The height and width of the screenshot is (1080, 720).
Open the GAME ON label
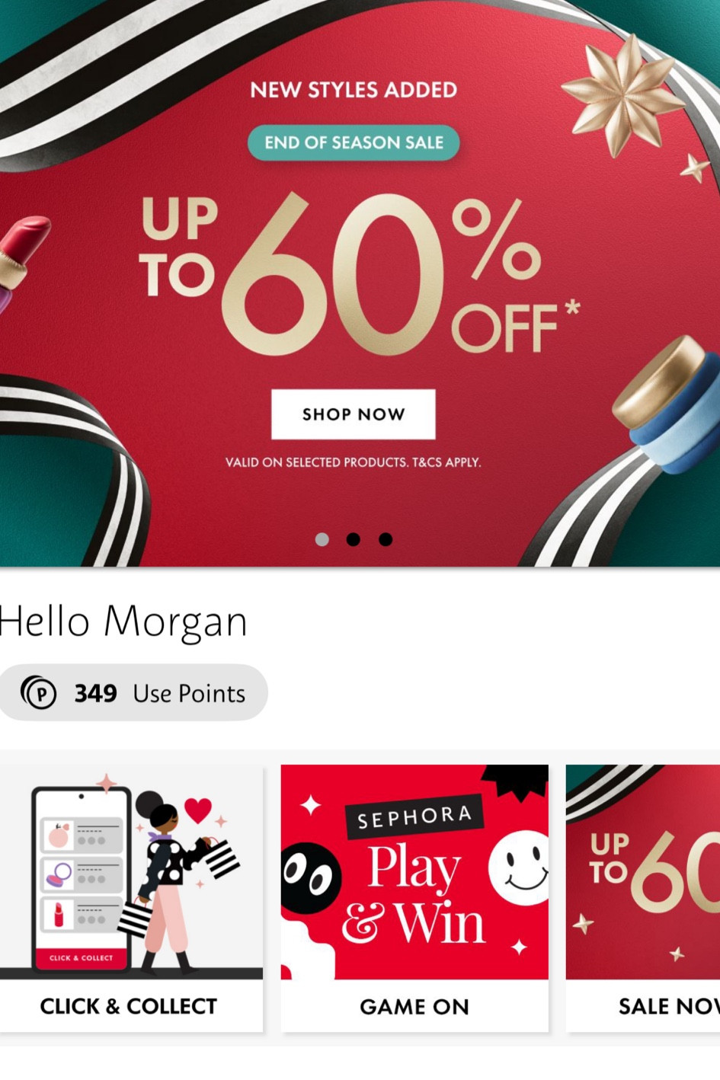(x=414, y=1007)
